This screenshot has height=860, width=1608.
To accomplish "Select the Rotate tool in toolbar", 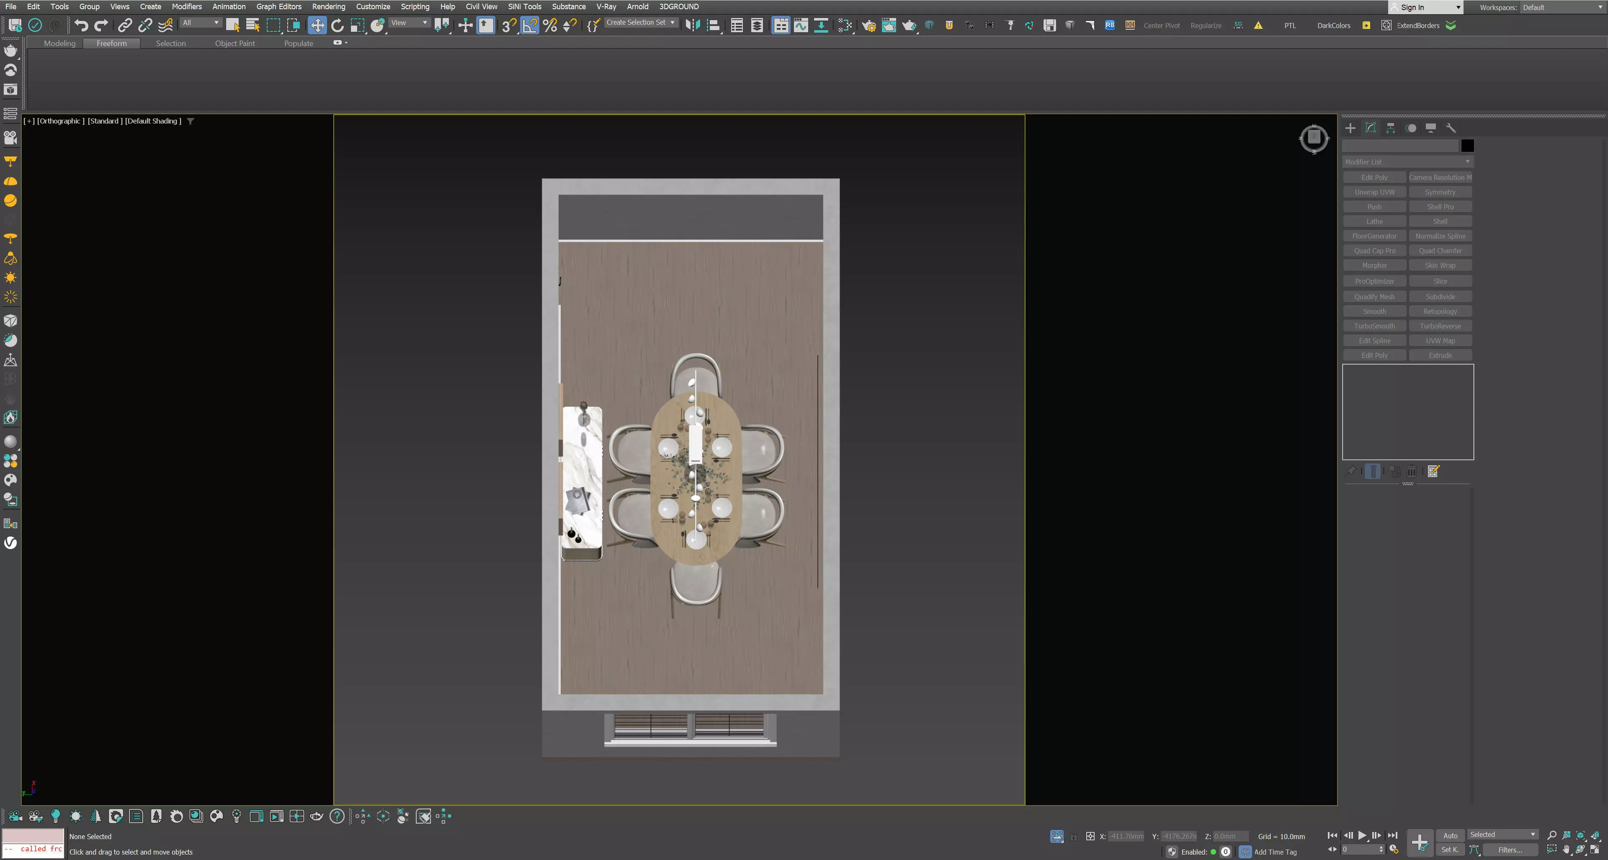I will (x=337, y=25).
